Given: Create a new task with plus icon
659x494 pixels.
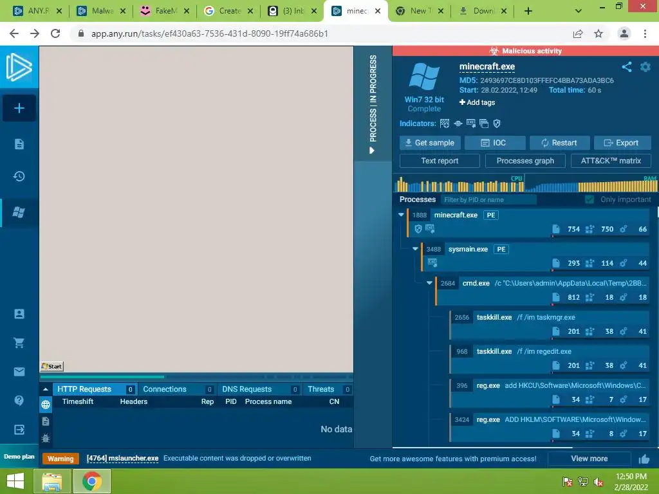Looking at the screenshot, I should pyautogui.click(x=19, y=108).
